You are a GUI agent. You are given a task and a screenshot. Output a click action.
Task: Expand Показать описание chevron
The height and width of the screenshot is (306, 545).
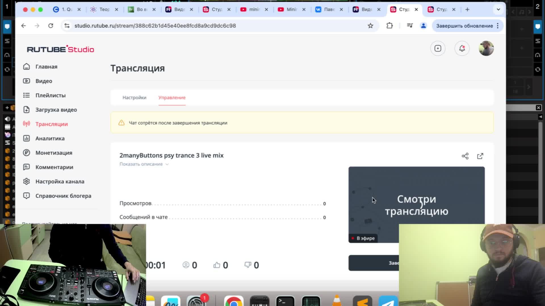click(x=167, y=164)
